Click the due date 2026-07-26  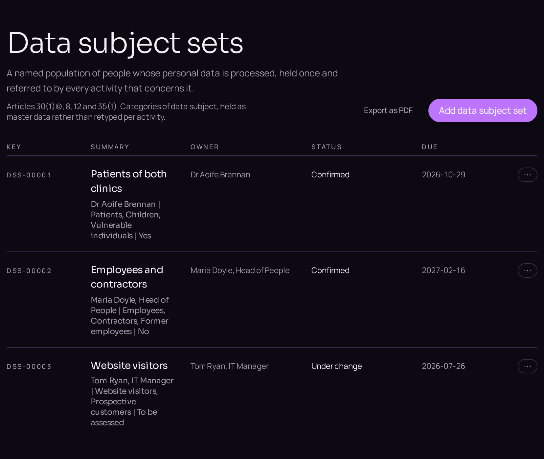point(443,366)
